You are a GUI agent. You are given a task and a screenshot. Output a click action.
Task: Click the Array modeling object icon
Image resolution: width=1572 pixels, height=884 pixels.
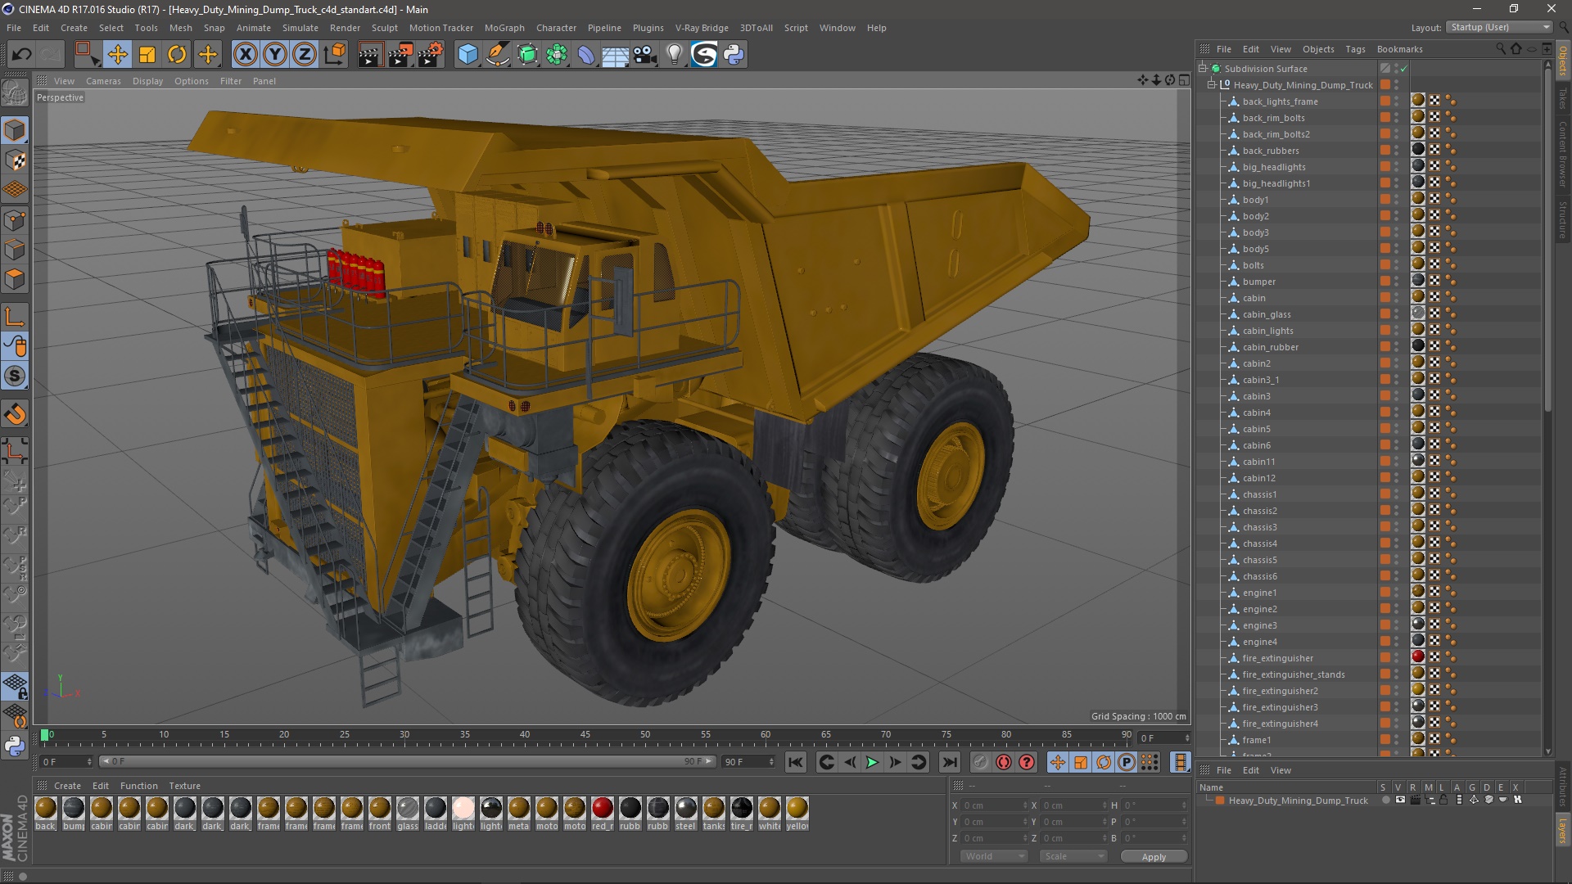pyautogui.click(x=557, y=55)
